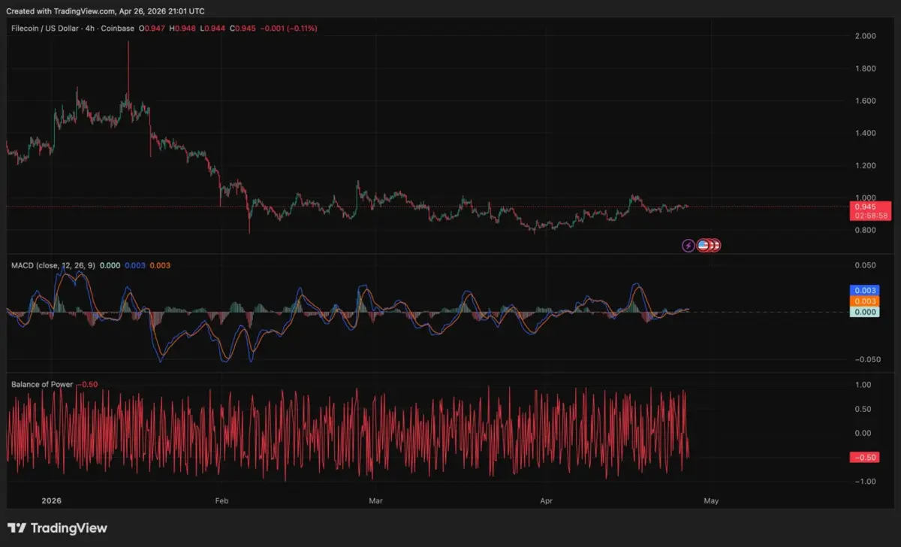Click the Mar label on time axis
The image size is (901, 547).
click(x=375, y=500)
